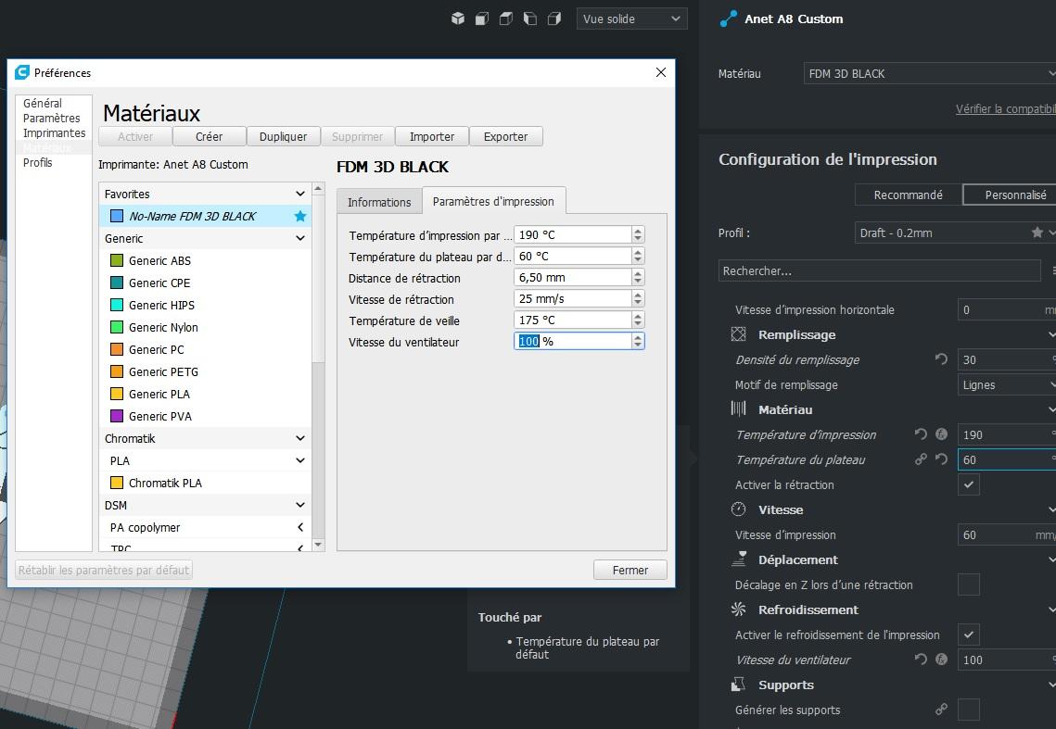1056x729 pixels.
Task: Click the materials list scroll down arrow
Action: click(x=319, y=546)
